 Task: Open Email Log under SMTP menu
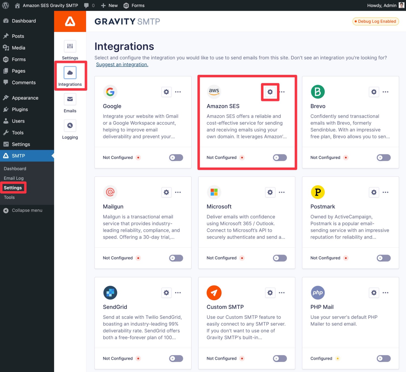(14, 178)
